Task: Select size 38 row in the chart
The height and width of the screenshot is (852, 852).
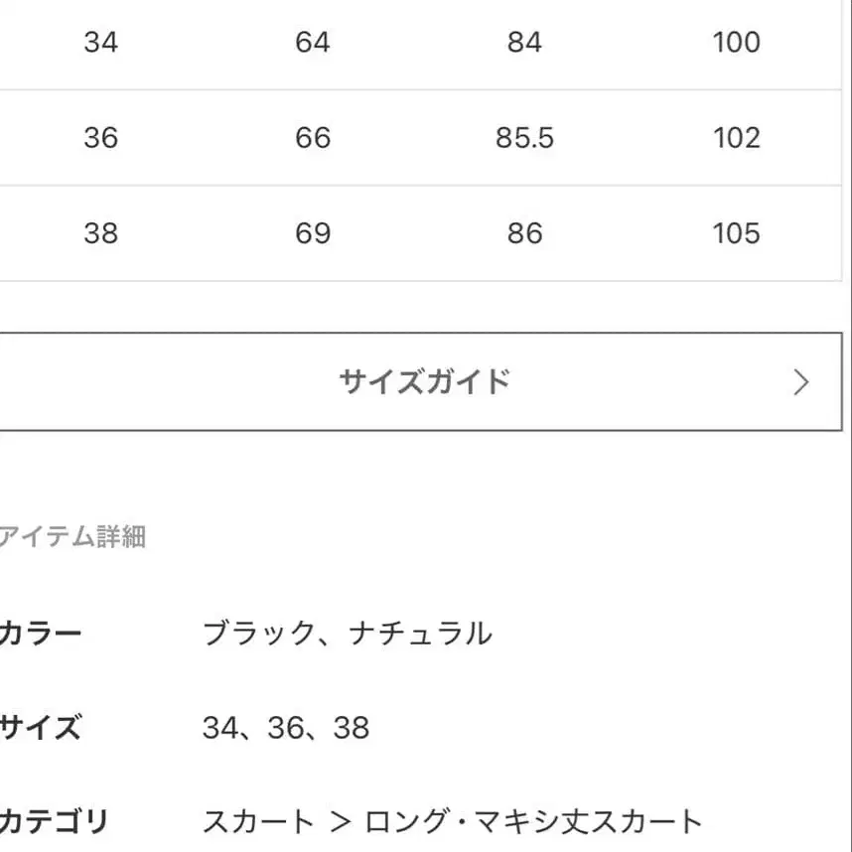Action: pyautogui.click(x=102, y=233)
